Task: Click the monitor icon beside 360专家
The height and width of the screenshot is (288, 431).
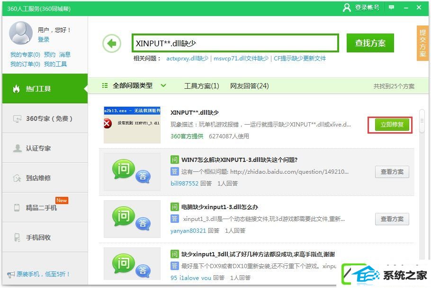Action: coord(17,119)
